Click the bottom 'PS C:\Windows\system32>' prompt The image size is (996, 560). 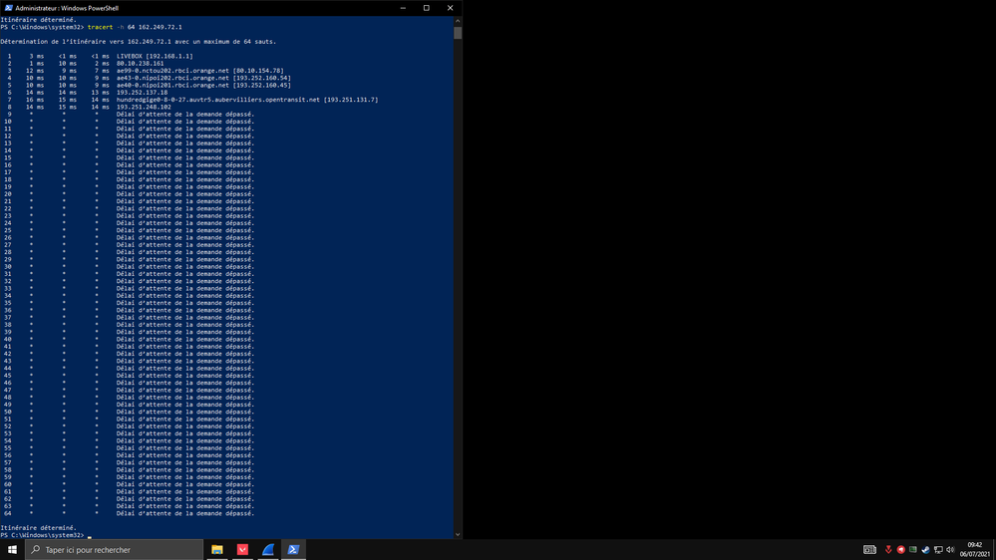(42, 535)
